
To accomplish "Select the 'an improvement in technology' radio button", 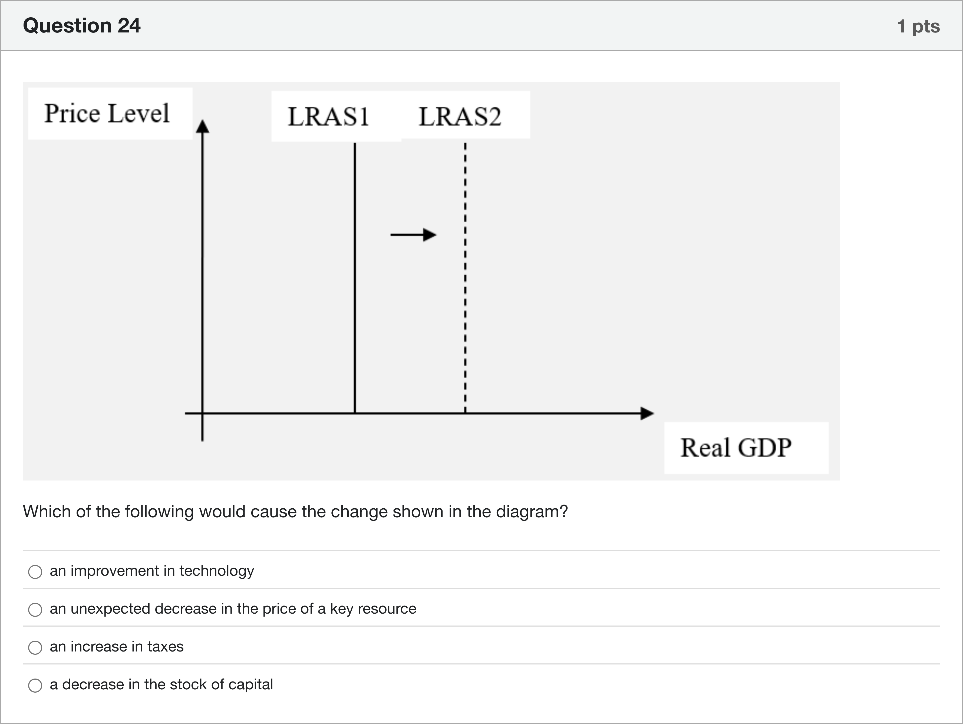I will pos(35,572).
